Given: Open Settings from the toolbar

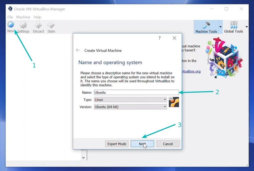Looking at the screenshot, I should point(23,27).
